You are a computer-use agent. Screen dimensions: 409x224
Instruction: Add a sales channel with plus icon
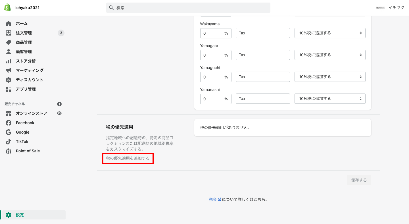pyautogui.click(x=59, y=104)
